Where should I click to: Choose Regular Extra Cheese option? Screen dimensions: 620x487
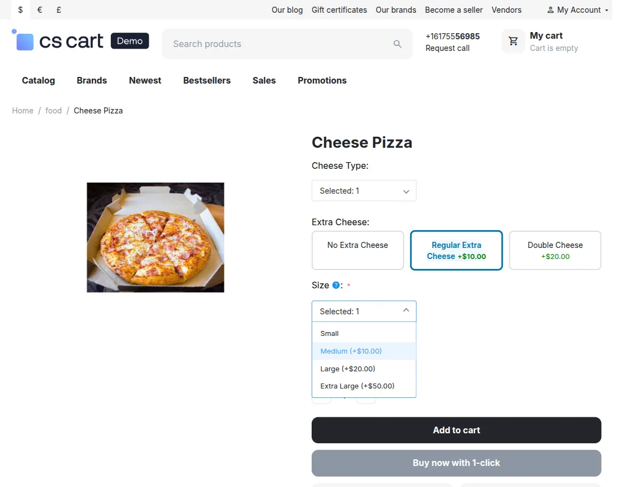[x=456, y=250]
